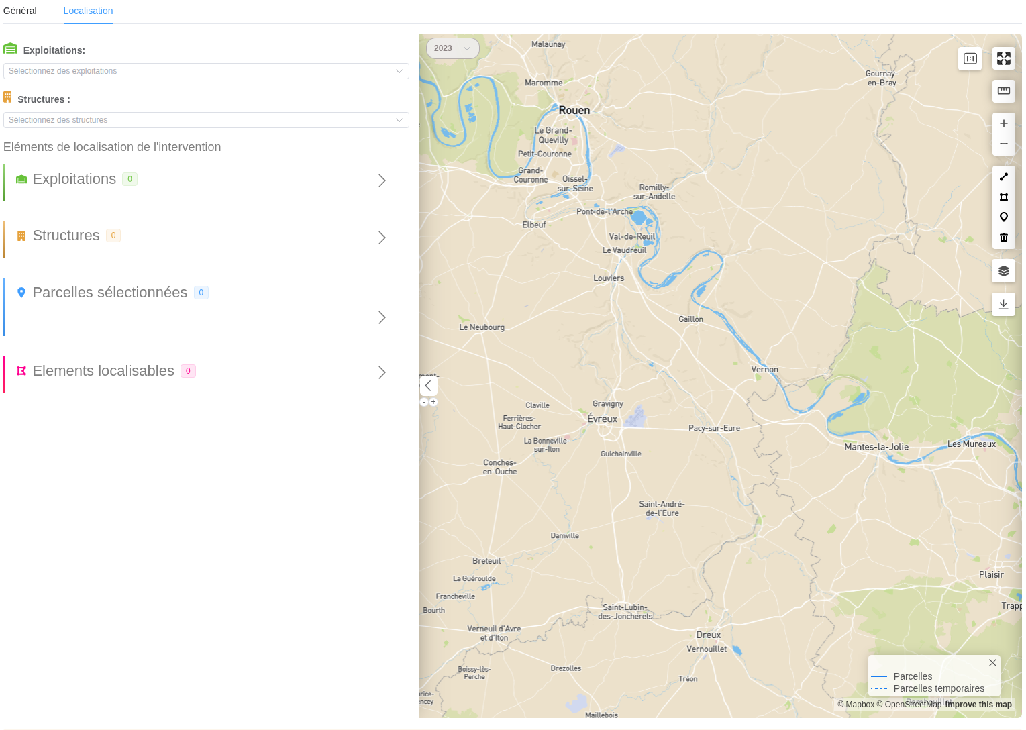Expand the Parcelles sélectionnées section

(382, 317)
